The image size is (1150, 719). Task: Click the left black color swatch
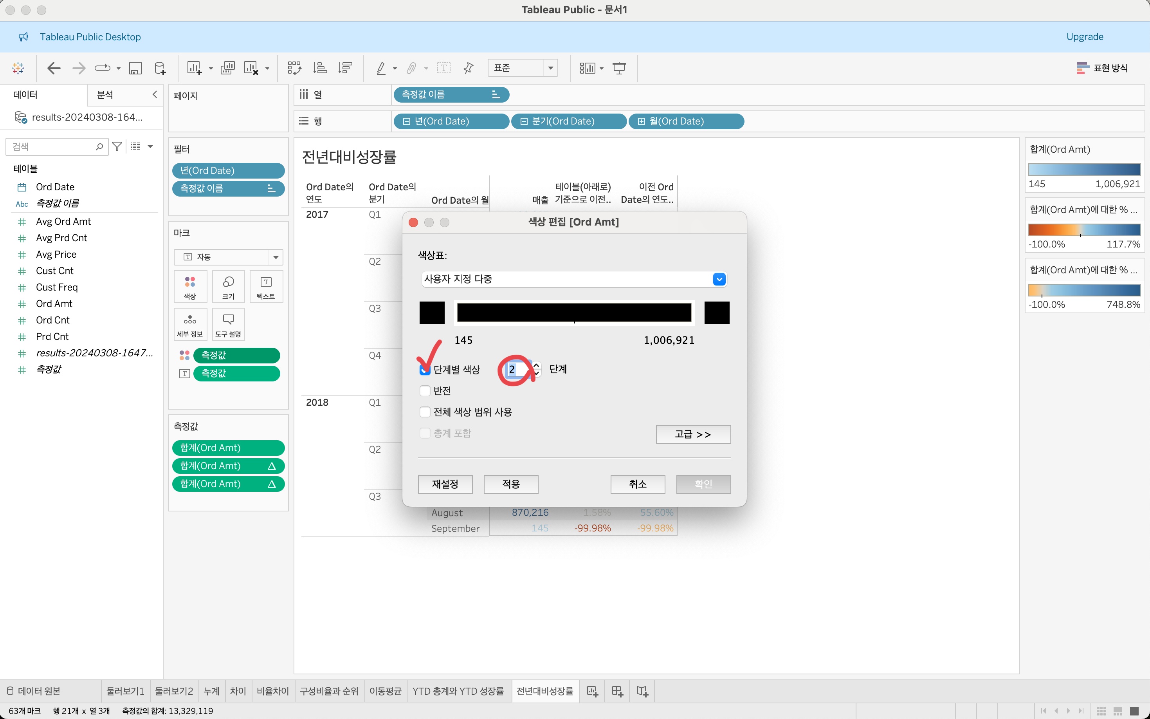(x=431, y=313)
